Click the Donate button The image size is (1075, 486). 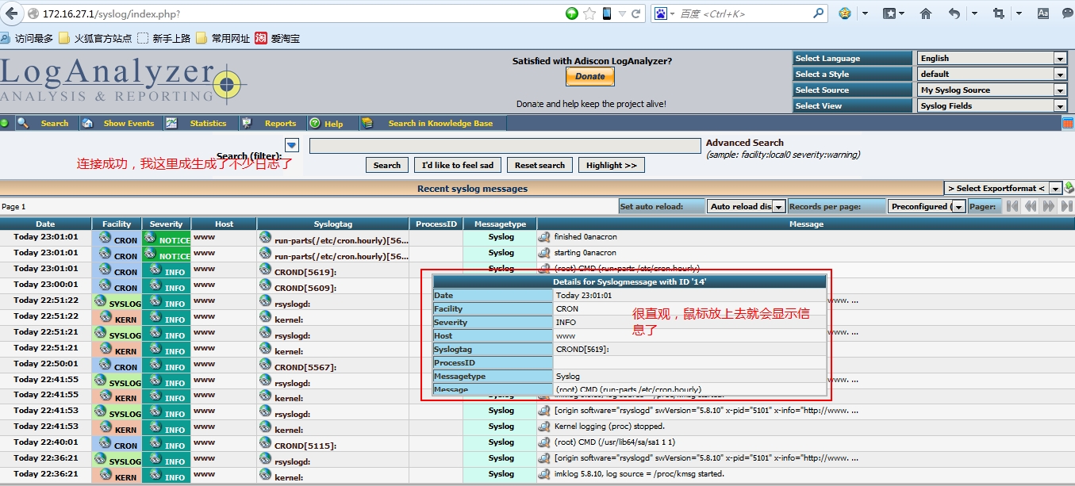pyautogui.click(x=589, y=76)
